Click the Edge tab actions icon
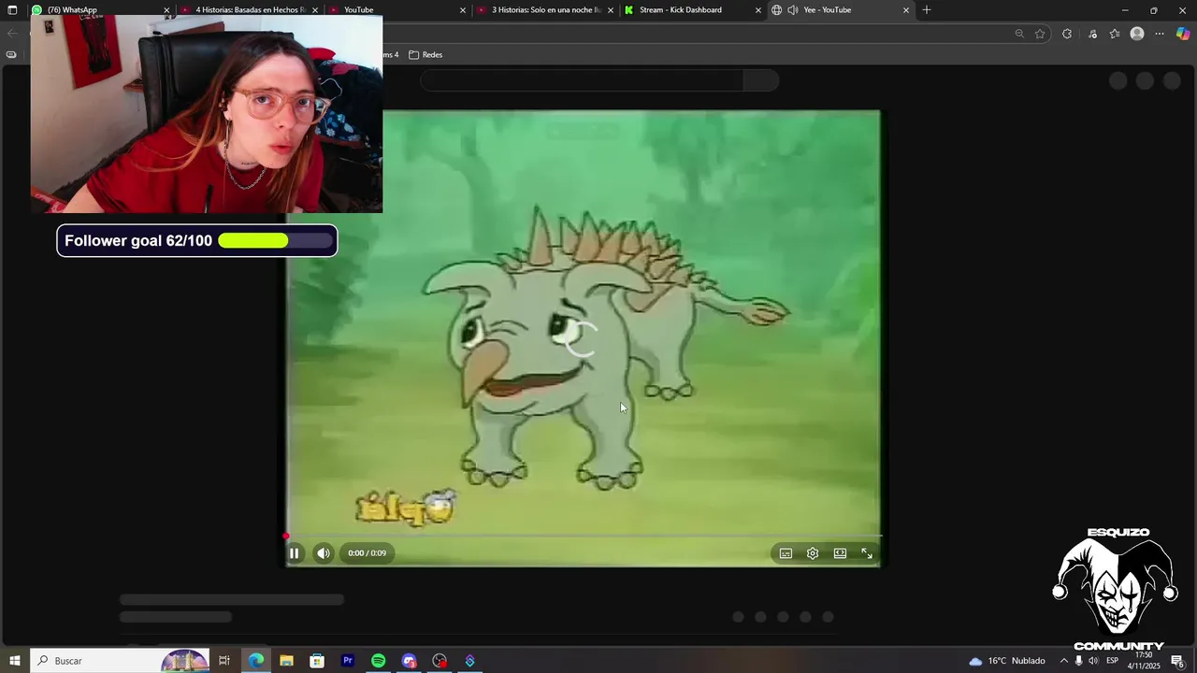This screenshot has width=1197, height=673. pyautogui.click(x=12, y=10)
